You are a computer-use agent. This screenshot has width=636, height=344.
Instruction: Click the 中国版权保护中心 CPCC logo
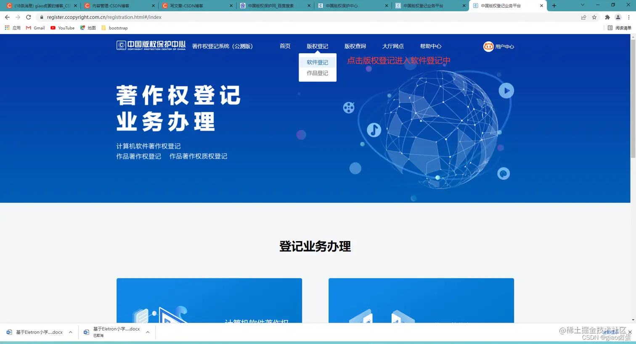pos(150,46)
